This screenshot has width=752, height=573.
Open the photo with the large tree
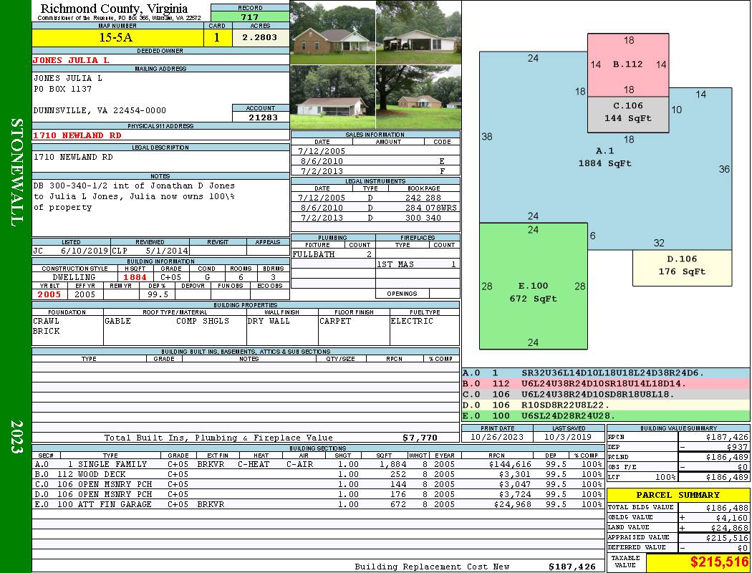tap(419, 97)
